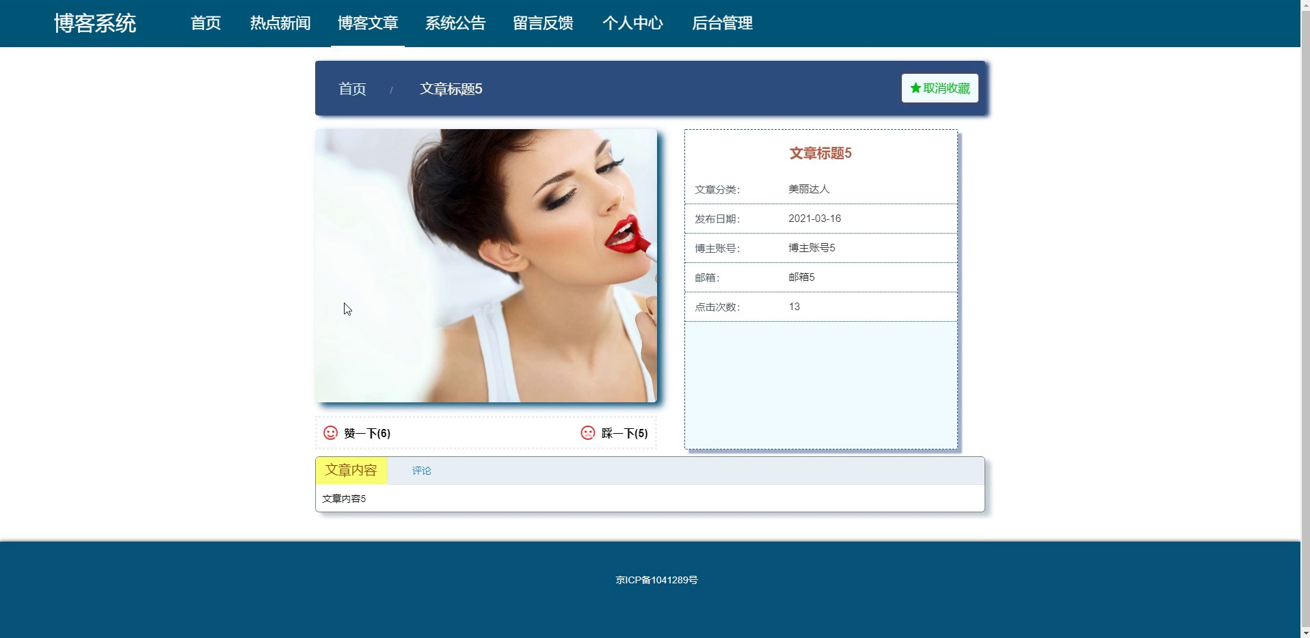Open 留言反馈 from the navigation bar
1310x638 pixels.
(542, 23)
